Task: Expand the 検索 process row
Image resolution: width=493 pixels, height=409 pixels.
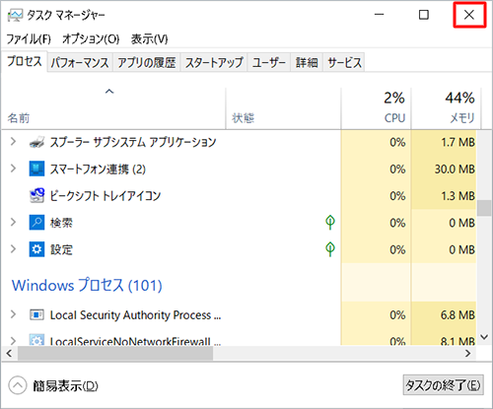Action: 13,223
